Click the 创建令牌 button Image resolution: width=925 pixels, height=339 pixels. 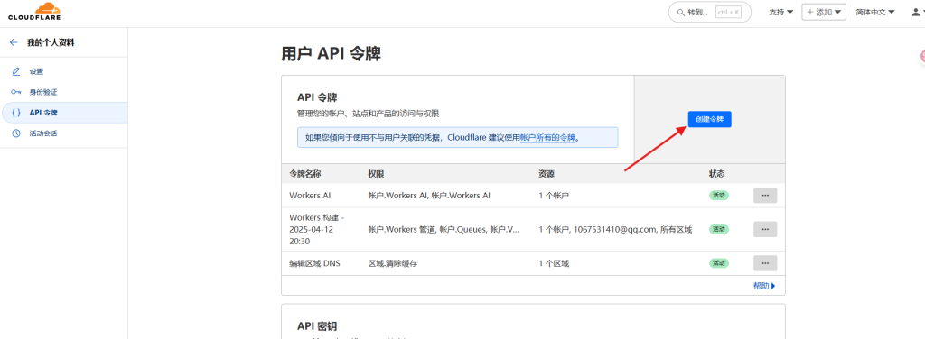710,119
